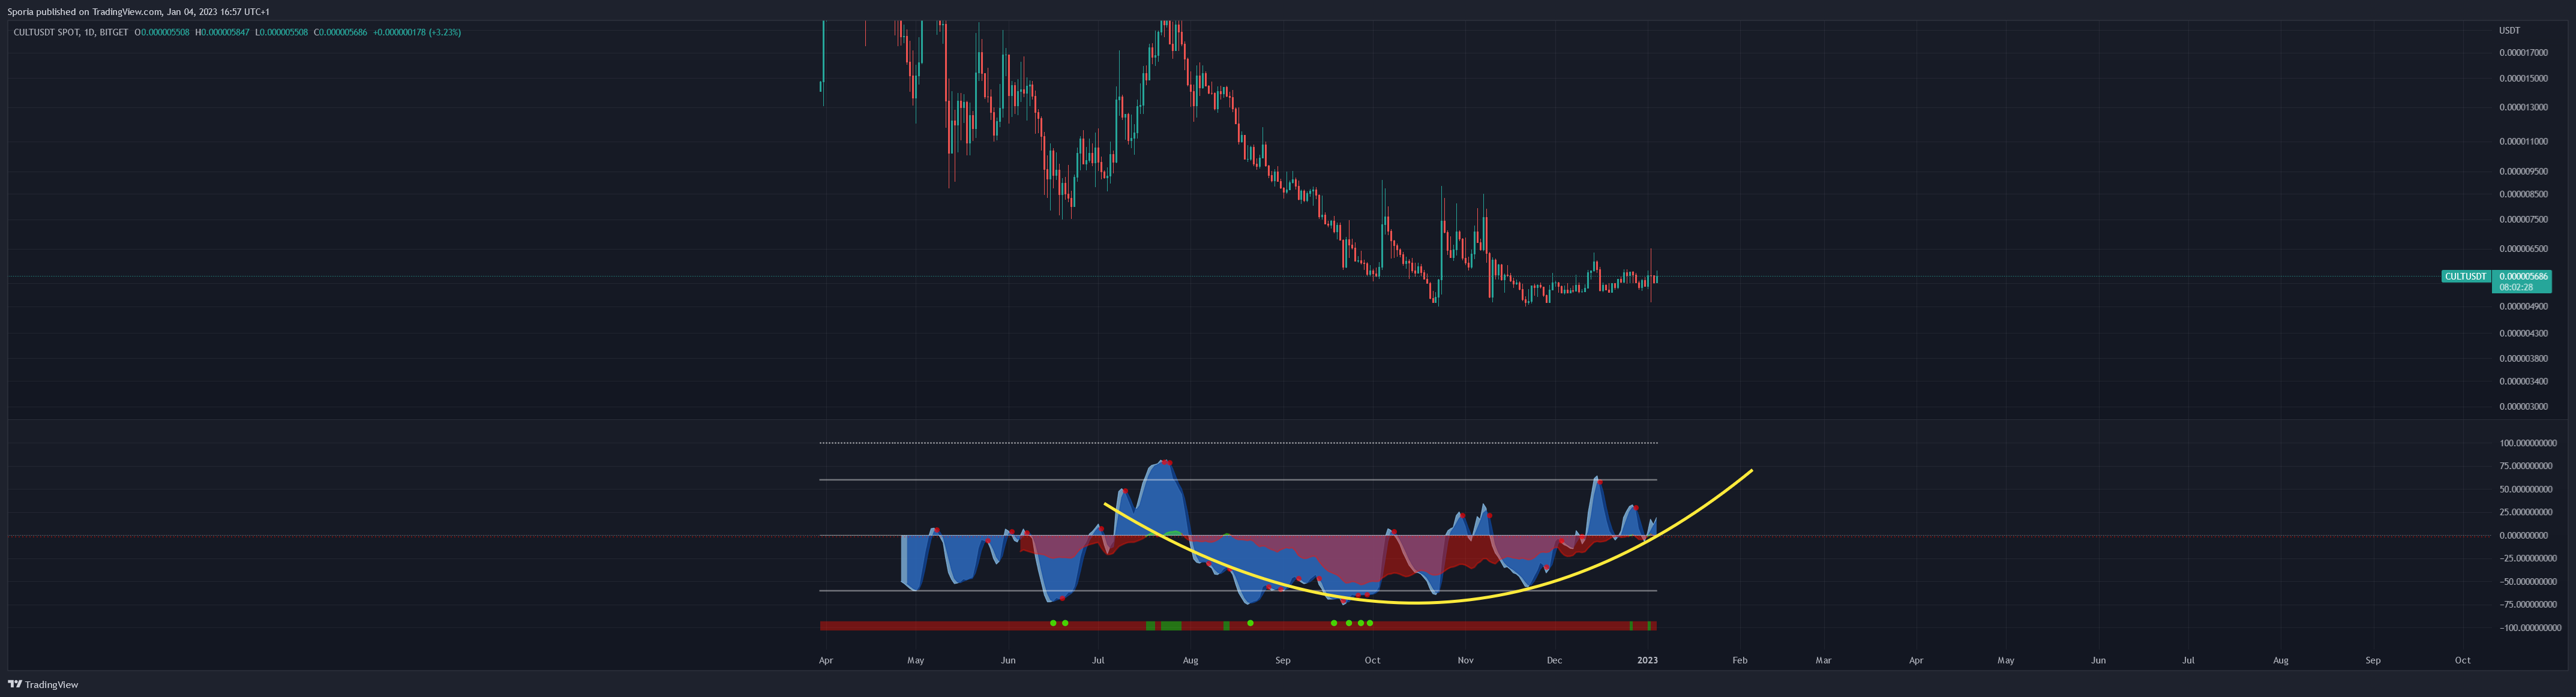Select the high value H0.000005847
This screenshot has width=2576, height=697.
[222, 32]
